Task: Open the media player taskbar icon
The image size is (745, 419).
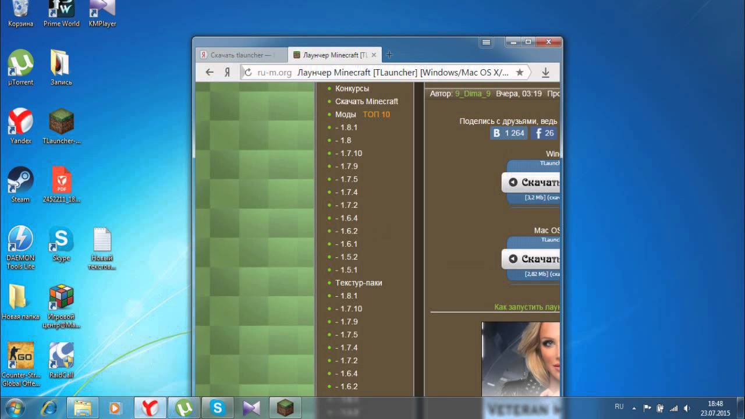Action: point(116,408)
